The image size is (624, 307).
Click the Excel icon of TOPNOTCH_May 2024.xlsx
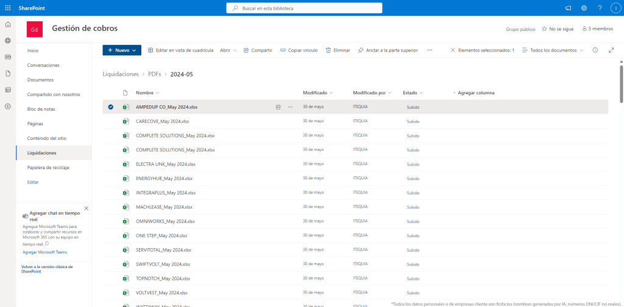coord(126,278)
